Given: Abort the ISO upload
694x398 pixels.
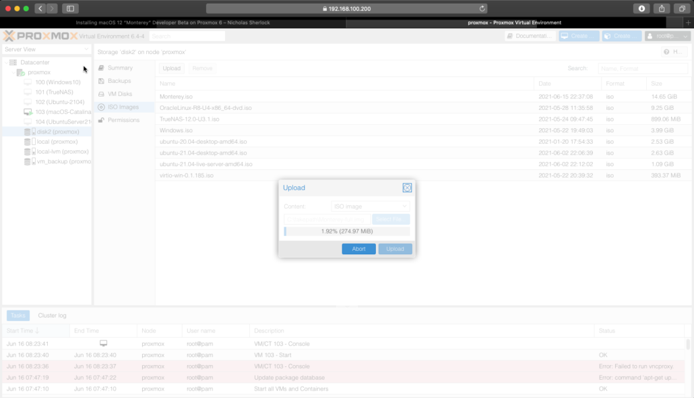Looking at the screenshot, I should (x=358, y=249).
